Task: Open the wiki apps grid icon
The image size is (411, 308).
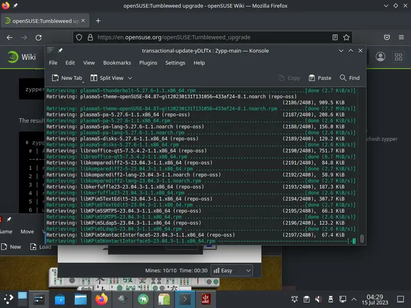Action: [399, 57]
